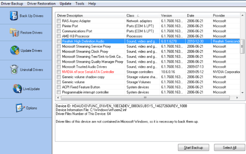The width and height of the screenshot is (246, 154).
Task: Check the Generic volume shadow copy checkbox
Action: [x=59, y=77]
